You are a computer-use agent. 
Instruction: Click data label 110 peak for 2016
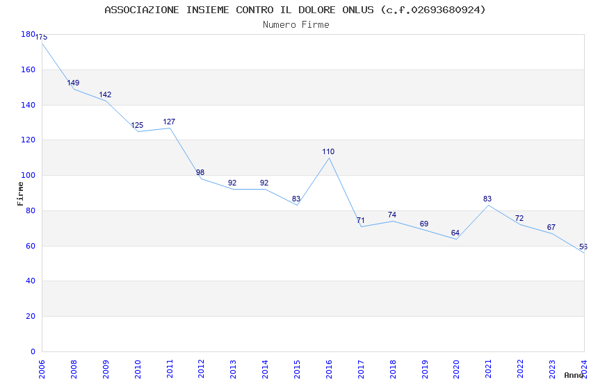328,151
